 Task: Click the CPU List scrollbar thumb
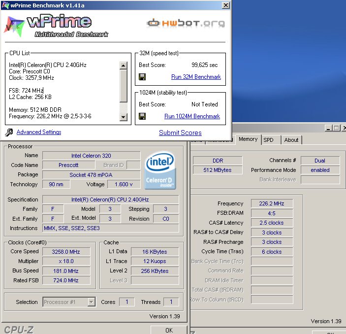click(x=124, y=86)
